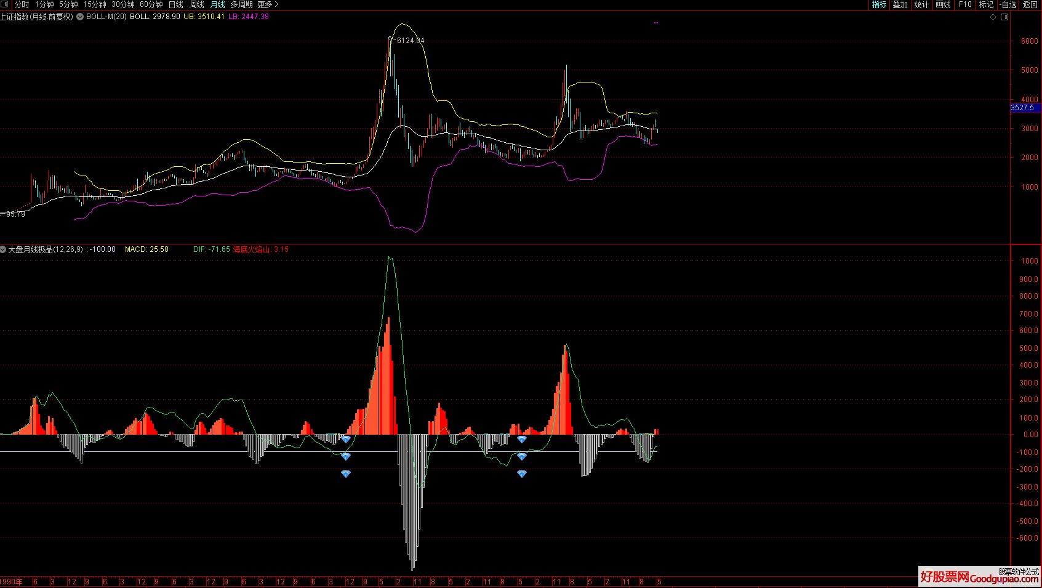Viewport: 1042px width, 588px height.
Task: Click the 海底火焰山: 3.15 value
Action: pos(260,249)
